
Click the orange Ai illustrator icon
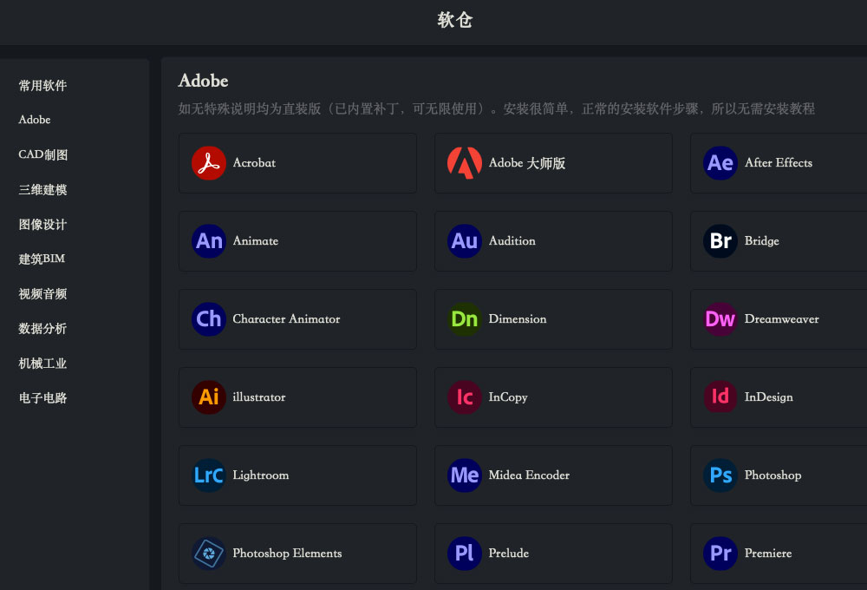point(208,397)
